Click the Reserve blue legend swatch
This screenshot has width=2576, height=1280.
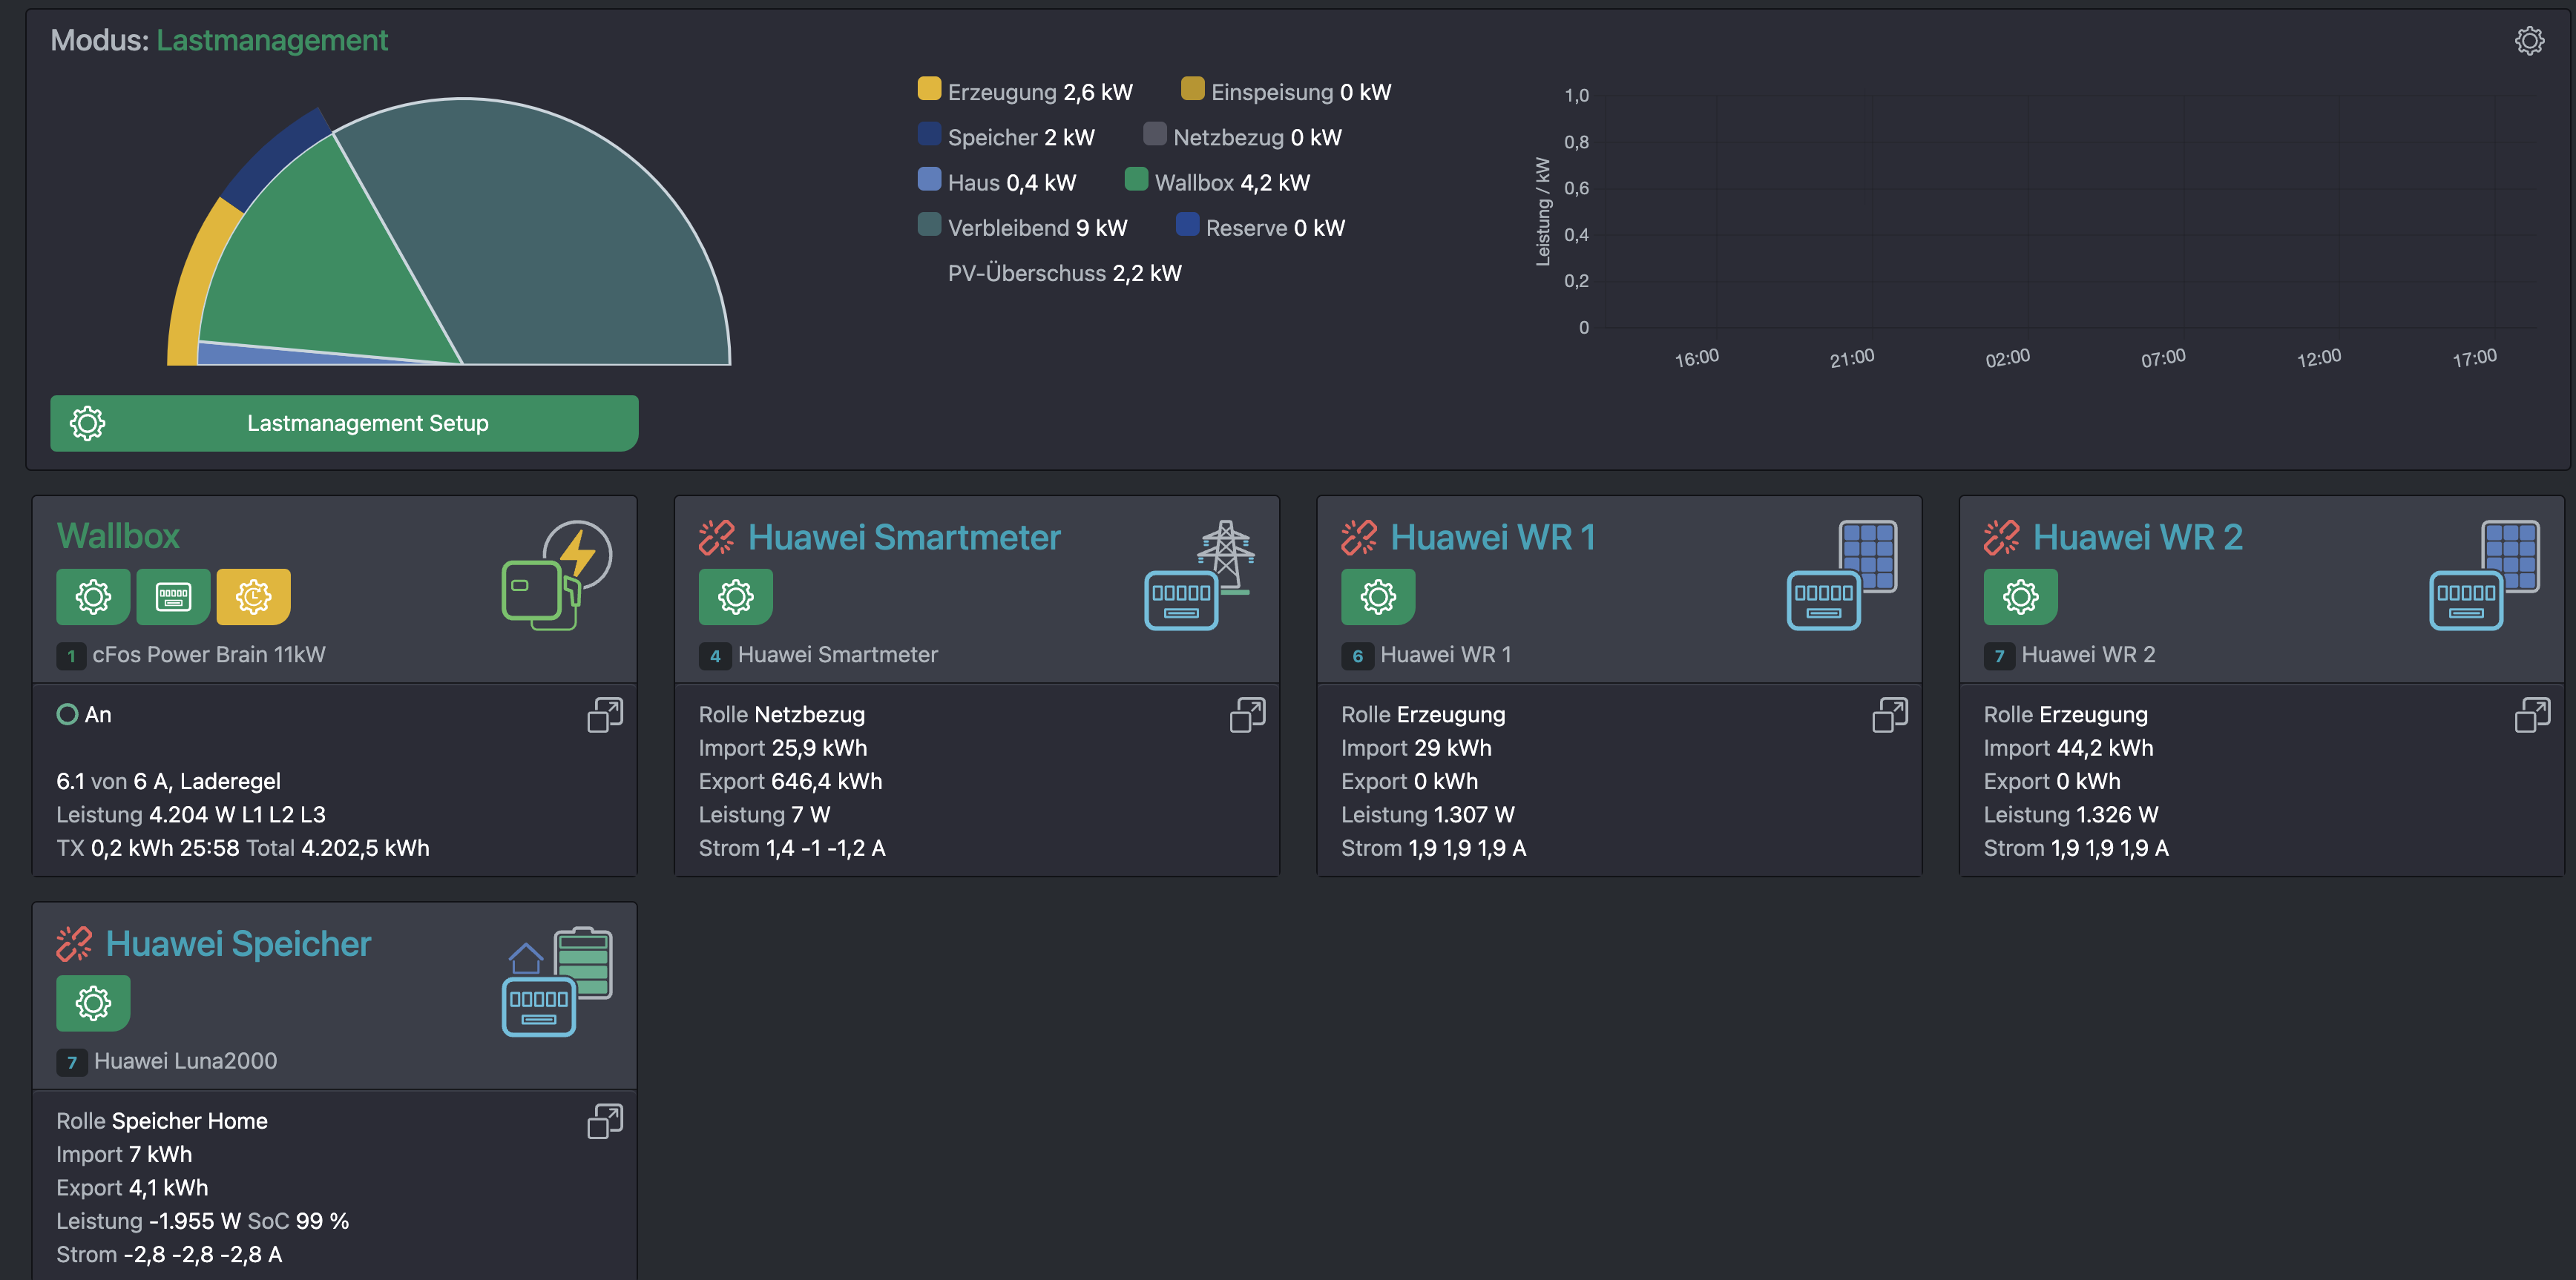pyautogui.click(x=1187, y=225)
